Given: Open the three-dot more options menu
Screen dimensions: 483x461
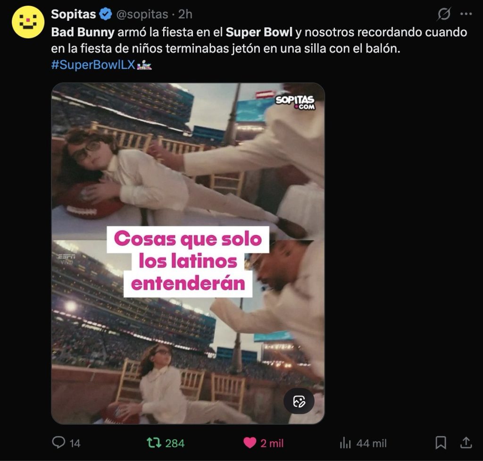Looking at the screenshot, I should click(466, 14).
